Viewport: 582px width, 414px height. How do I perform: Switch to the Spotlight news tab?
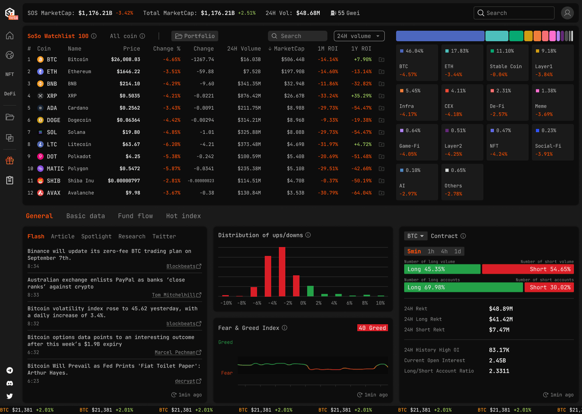(96, 237)
